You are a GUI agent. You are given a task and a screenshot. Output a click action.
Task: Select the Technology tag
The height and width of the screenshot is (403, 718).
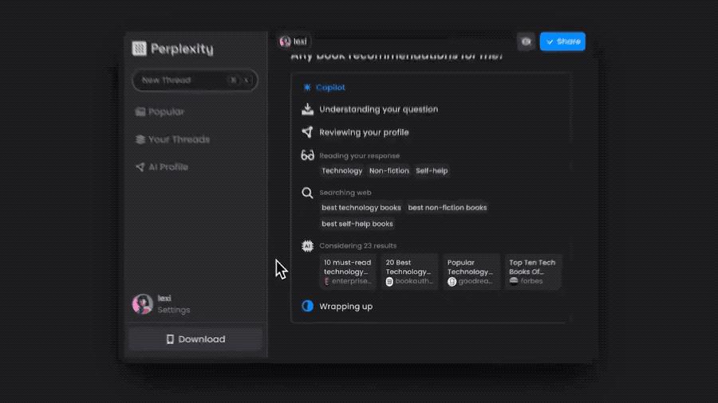341,170
